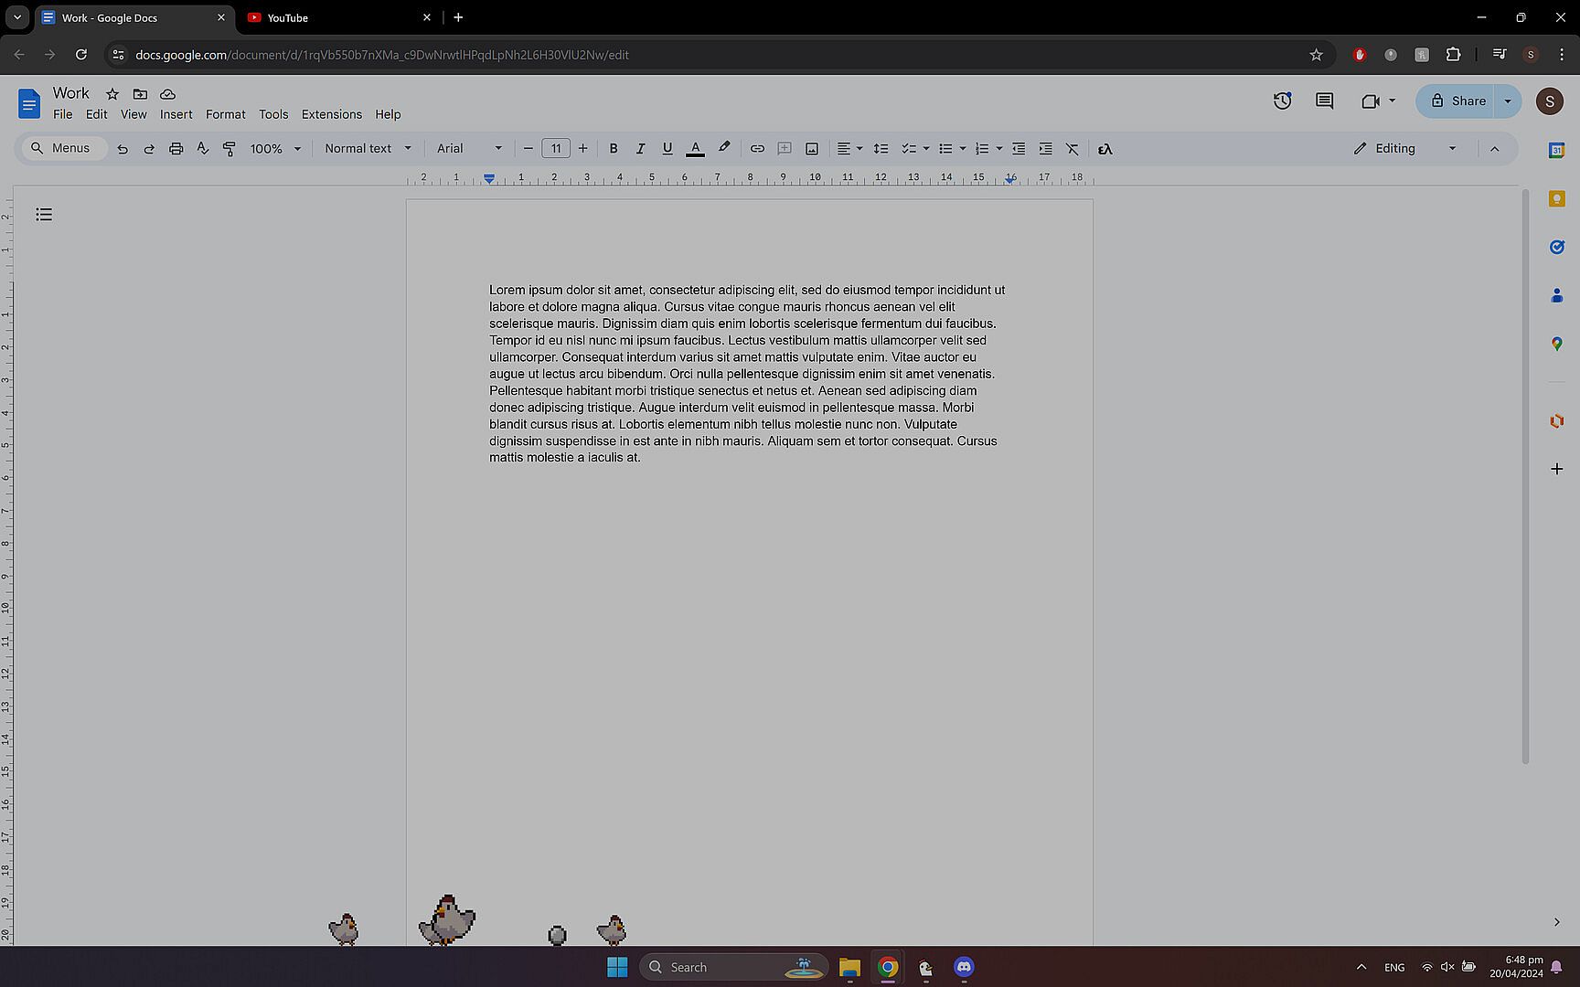The height and width of the screenshot is (987, 1580).
Task: Click the print icon in toolbar
Action: [x=176, y=149]
